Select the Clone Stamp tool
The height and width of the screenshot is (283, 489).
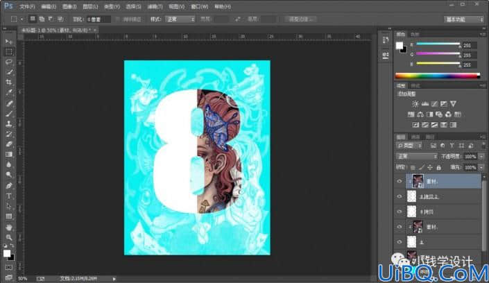coord(9,124)
